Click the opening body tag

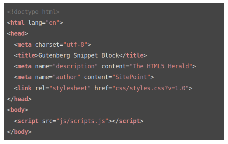tap(17, 110)
